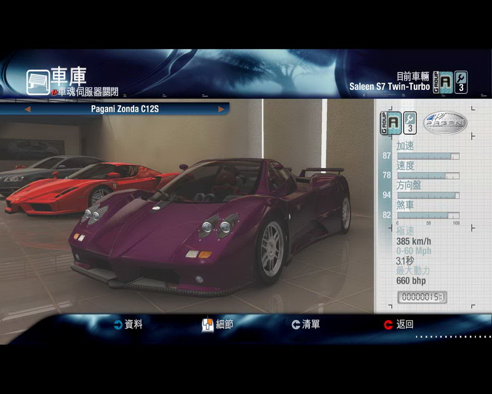
Task: Click the small red icon before 車魂伺服器關閉
Action: click(54, 92)
